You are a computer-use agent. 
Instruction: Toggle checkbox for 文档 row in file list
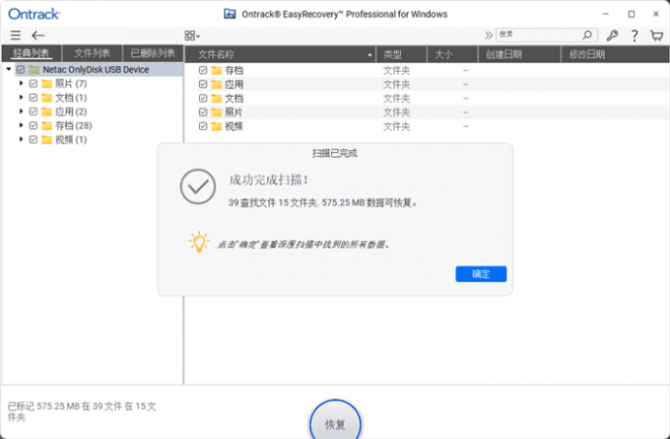(x=203, y=99)
